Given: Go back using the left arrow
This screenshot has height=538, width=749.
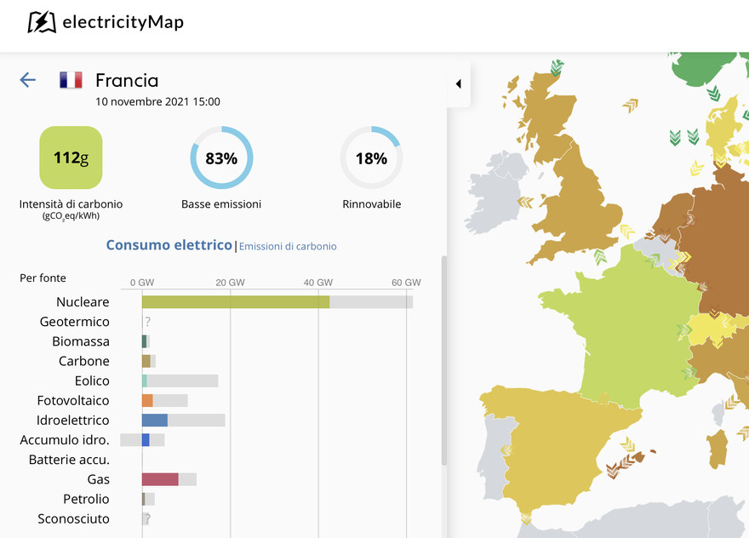Looking at the screenshot, I should [28, 80].
